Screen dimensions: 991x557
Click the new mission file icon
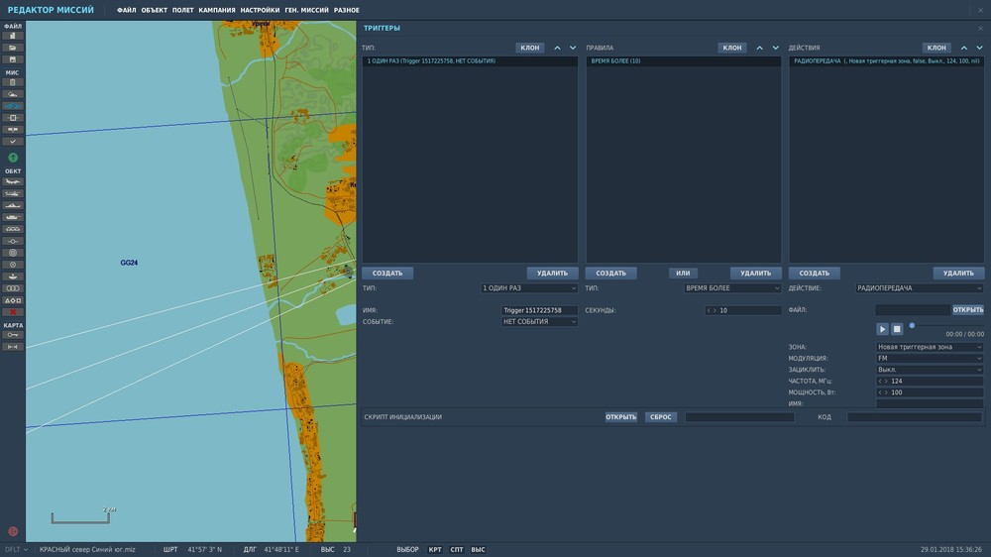pos(13,36)
